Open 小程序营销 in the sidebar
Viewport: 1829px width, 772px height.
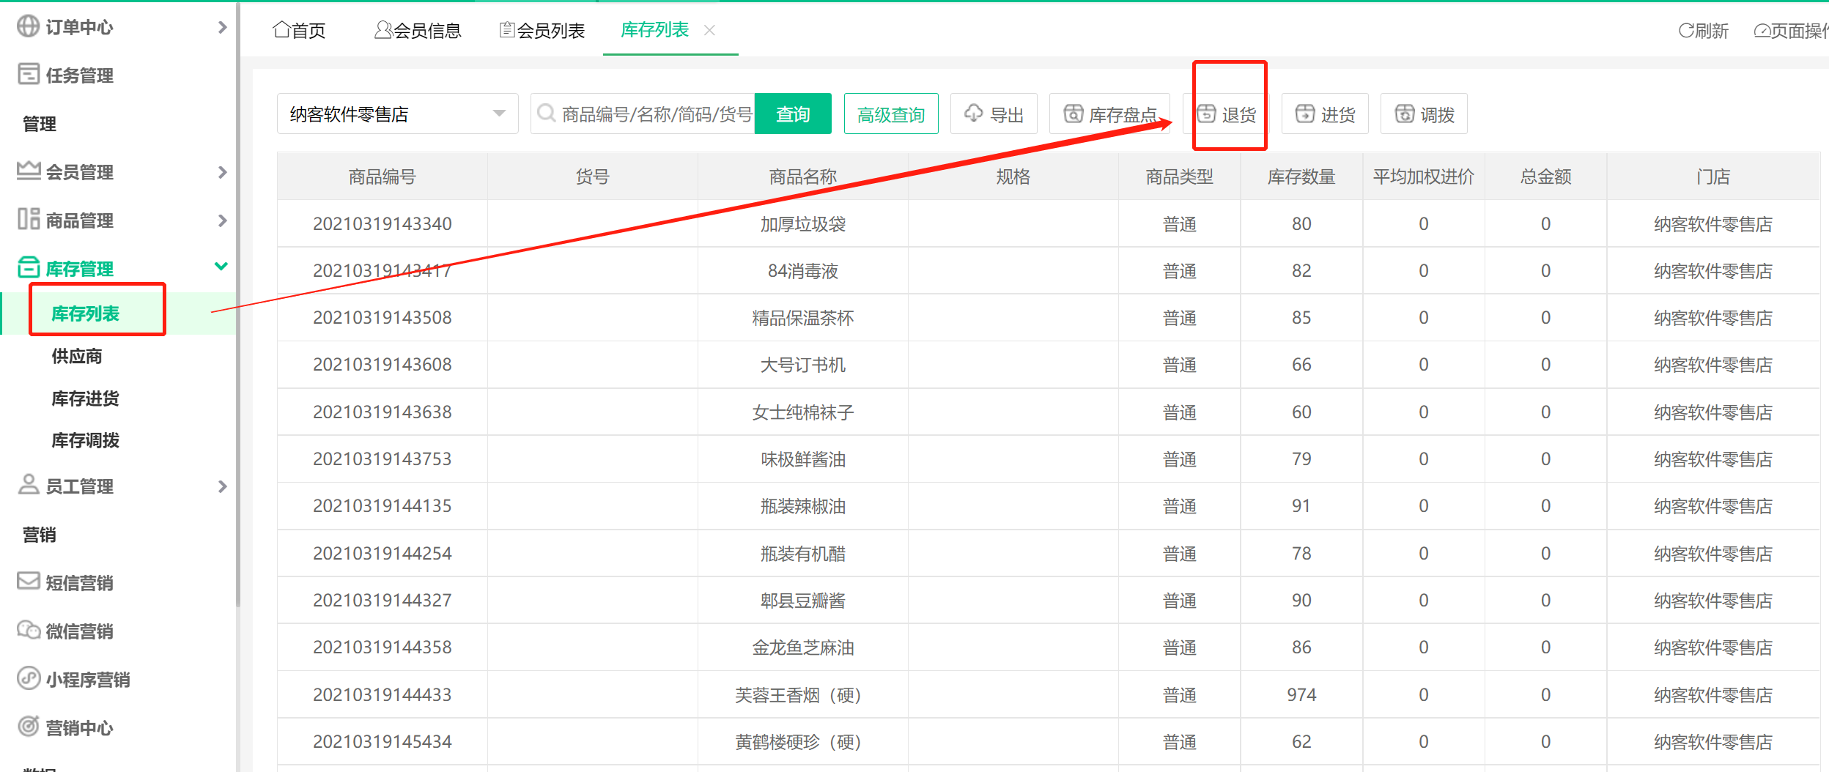(87, 679)
